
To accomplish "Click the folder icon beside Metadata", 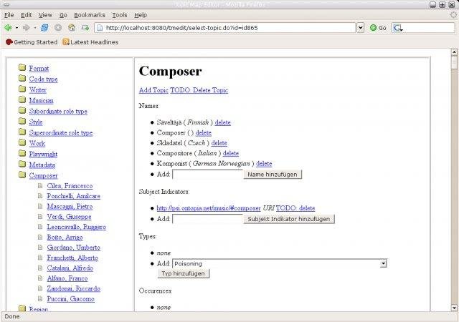I will tap(22, 164).
